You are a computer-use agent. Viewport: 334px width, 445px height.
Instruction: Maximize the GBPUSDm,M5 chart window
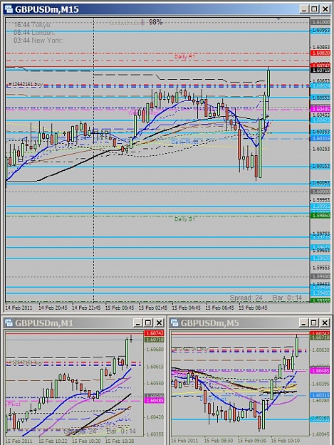click(314, 323)
